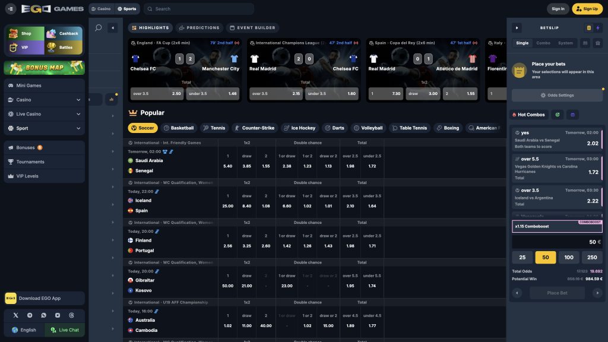Open Tournaments in sidebar

(44, 161)
